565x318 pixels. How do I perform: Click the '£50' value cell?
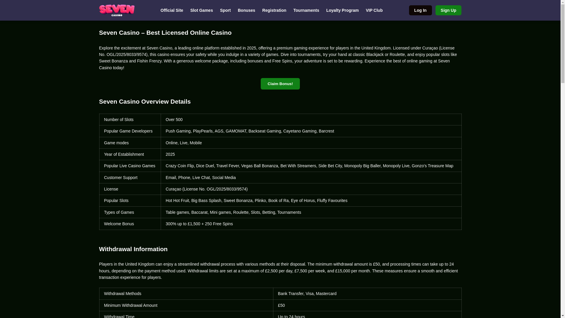[x=367, y=305]
